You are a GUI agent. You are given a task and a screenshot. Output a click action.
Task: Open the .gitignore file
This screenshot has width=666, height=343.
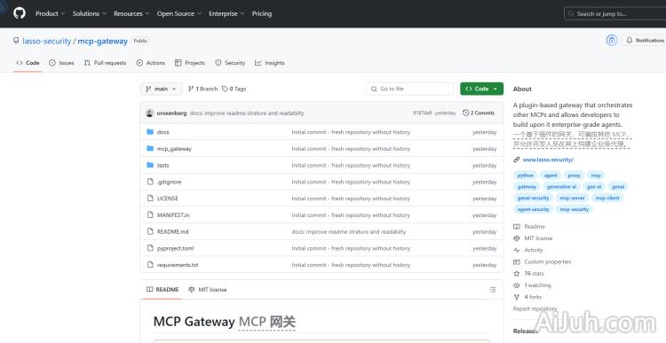click(x=169, y=182)
